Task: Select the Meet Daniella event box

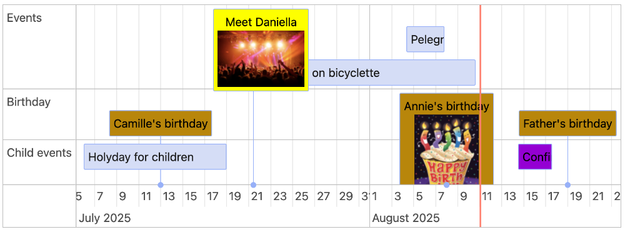Action: pos(261,50)
